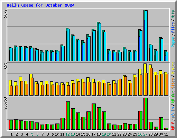The height and width of the screenshot is (138, 177).
Task: Click the green kB bar for day 30
Action: (162, 124)
